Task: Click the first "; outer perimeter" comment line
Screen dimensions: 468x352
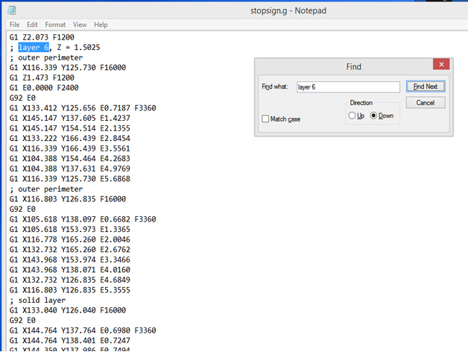Action: (x=46, y=58)
